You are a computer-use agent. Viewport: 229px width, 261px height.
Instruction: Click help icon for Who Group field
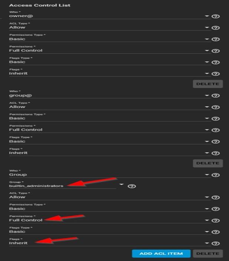[x=216, y=175]
